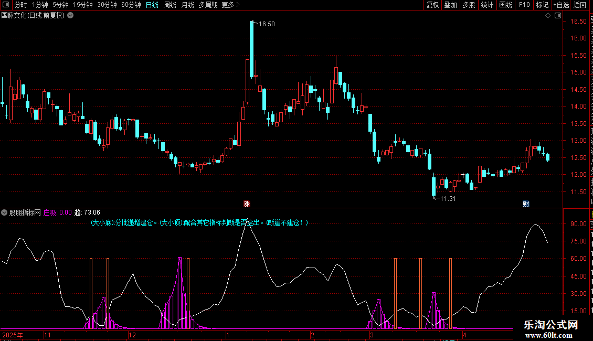
Task: Click the 12 month label on time axis
Action: point(132,335)
